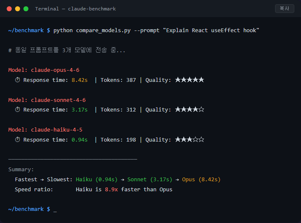Click 'Model: claude-opus-4-6' line
The height and width of the screenshot is (223, 301).
[44, 70]
